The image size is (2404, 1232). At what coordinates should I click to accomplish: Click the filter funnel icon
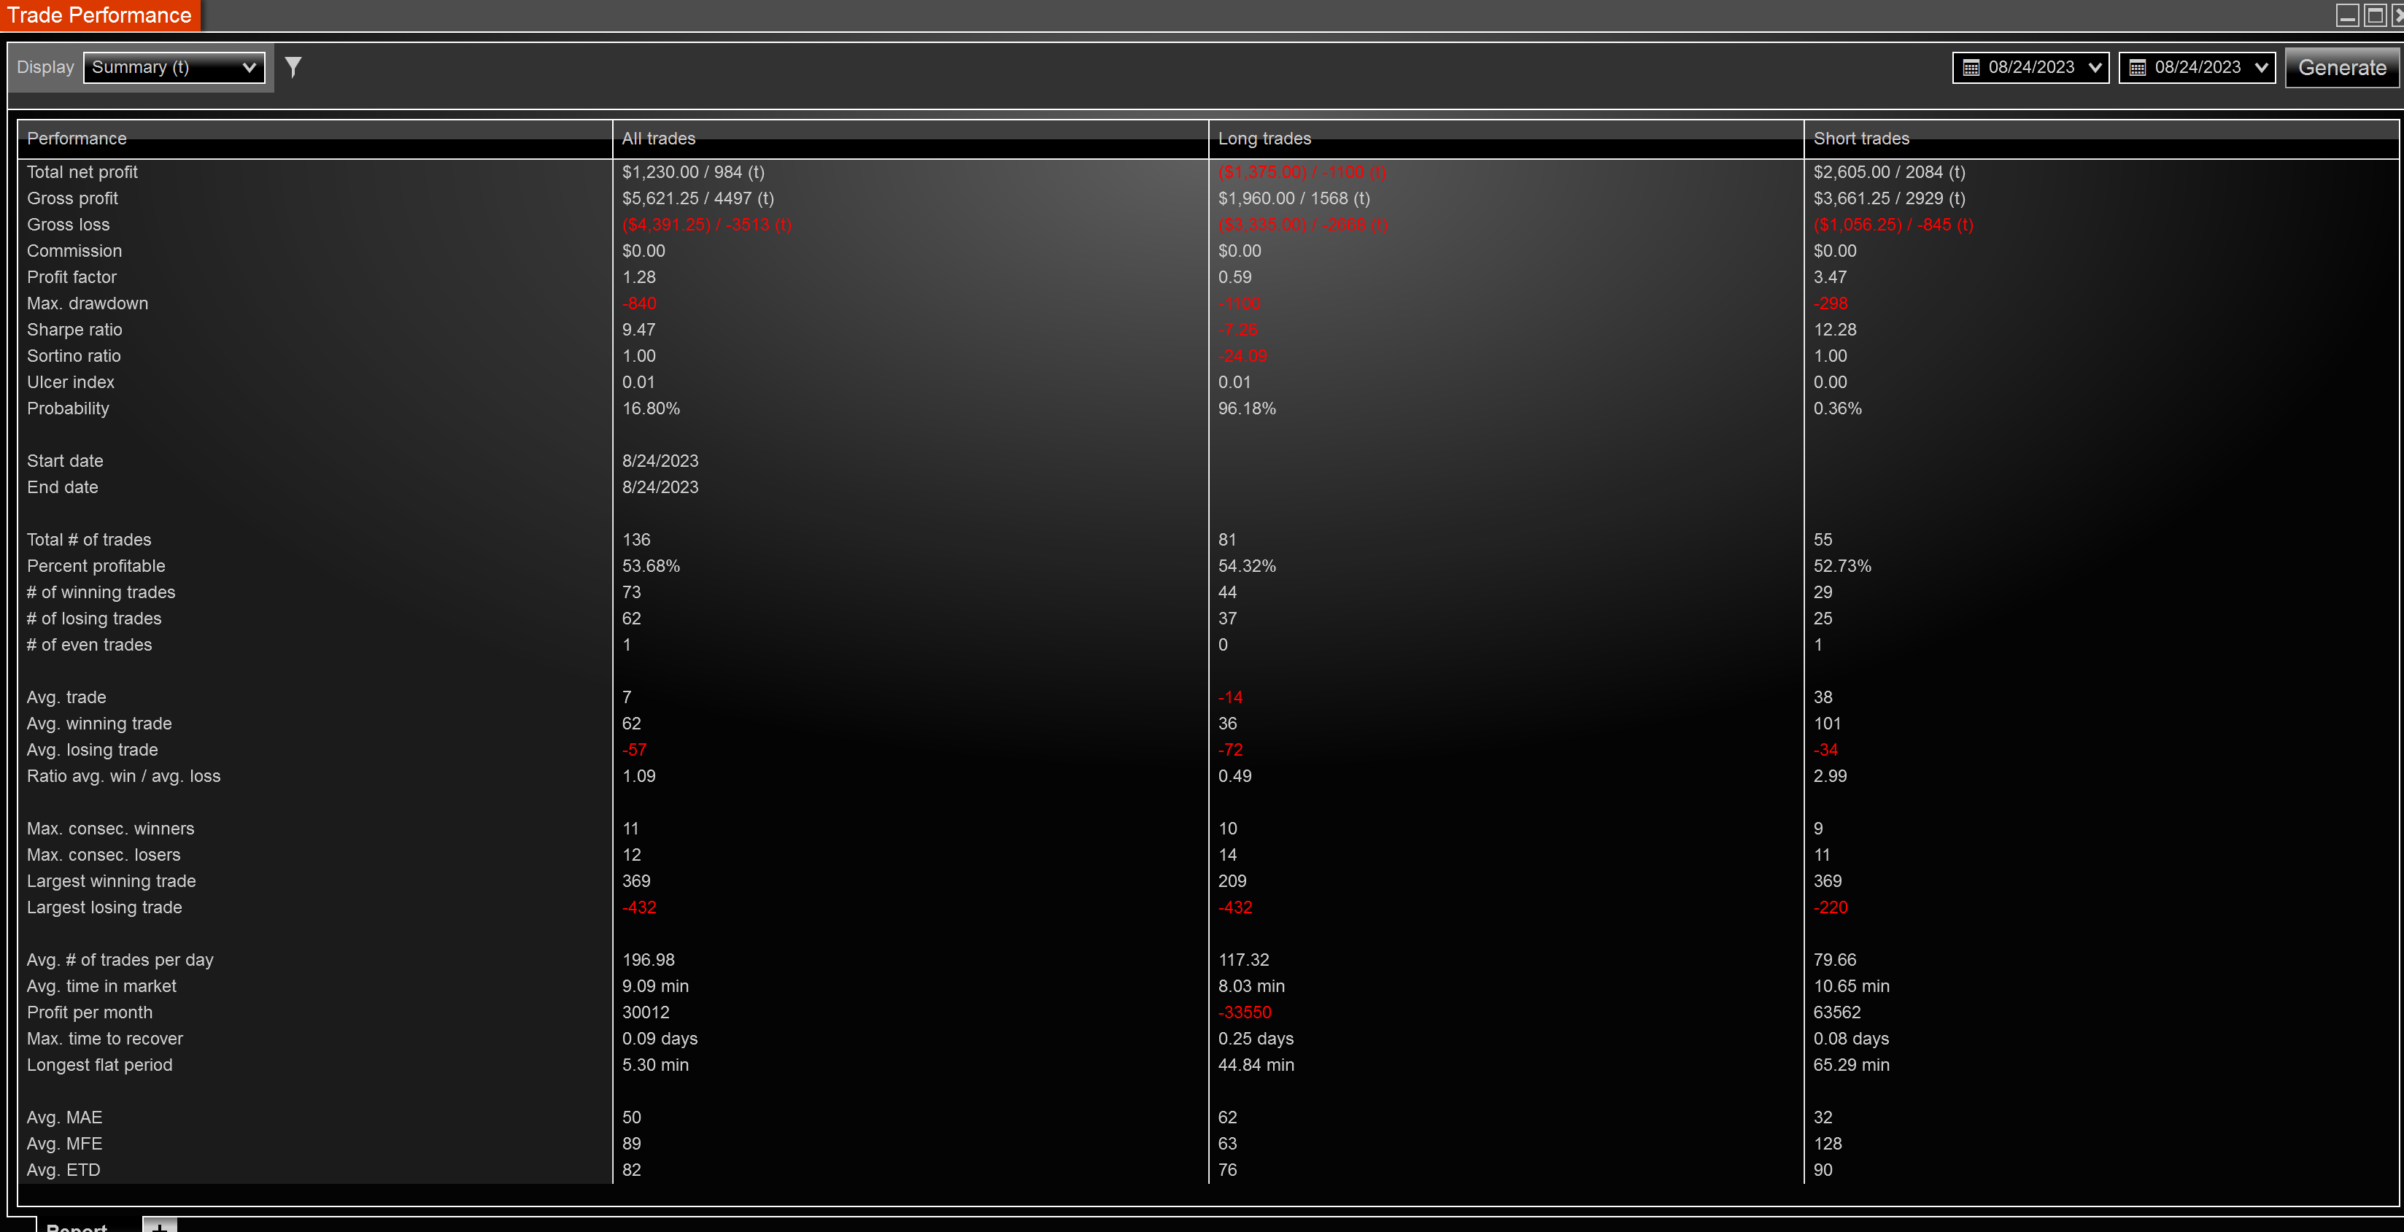coord(293,67)
